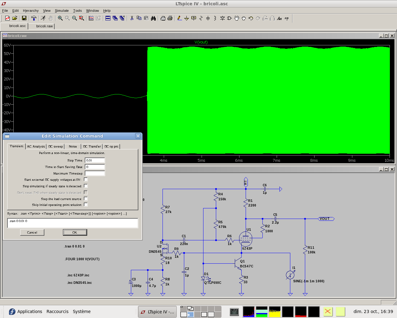Viewport: 397px width, 318px height.
Task: Click the LTspice IV taskbar button
Action: tap(157, 312)
